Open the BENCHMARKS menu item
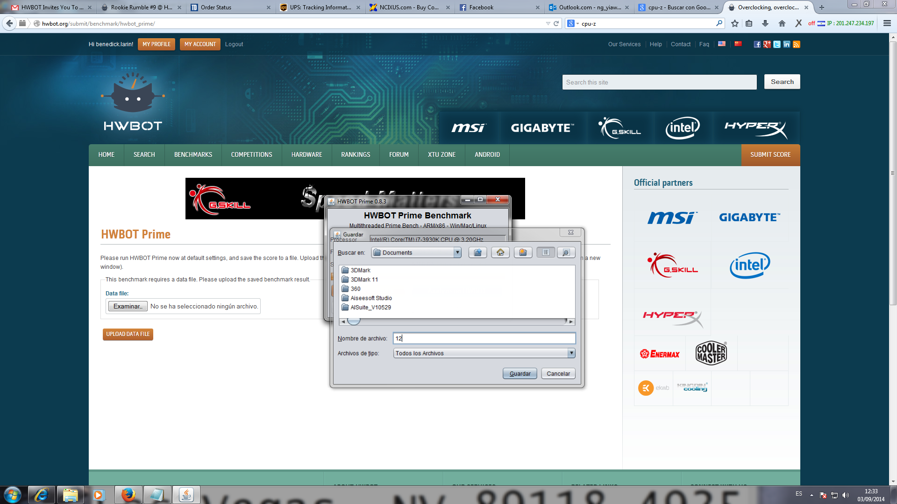 [x=193, y=155]
